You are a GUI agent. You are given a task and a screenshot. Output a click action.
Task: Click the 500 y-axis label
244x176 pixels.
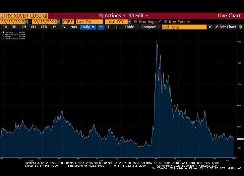point(239,84)
